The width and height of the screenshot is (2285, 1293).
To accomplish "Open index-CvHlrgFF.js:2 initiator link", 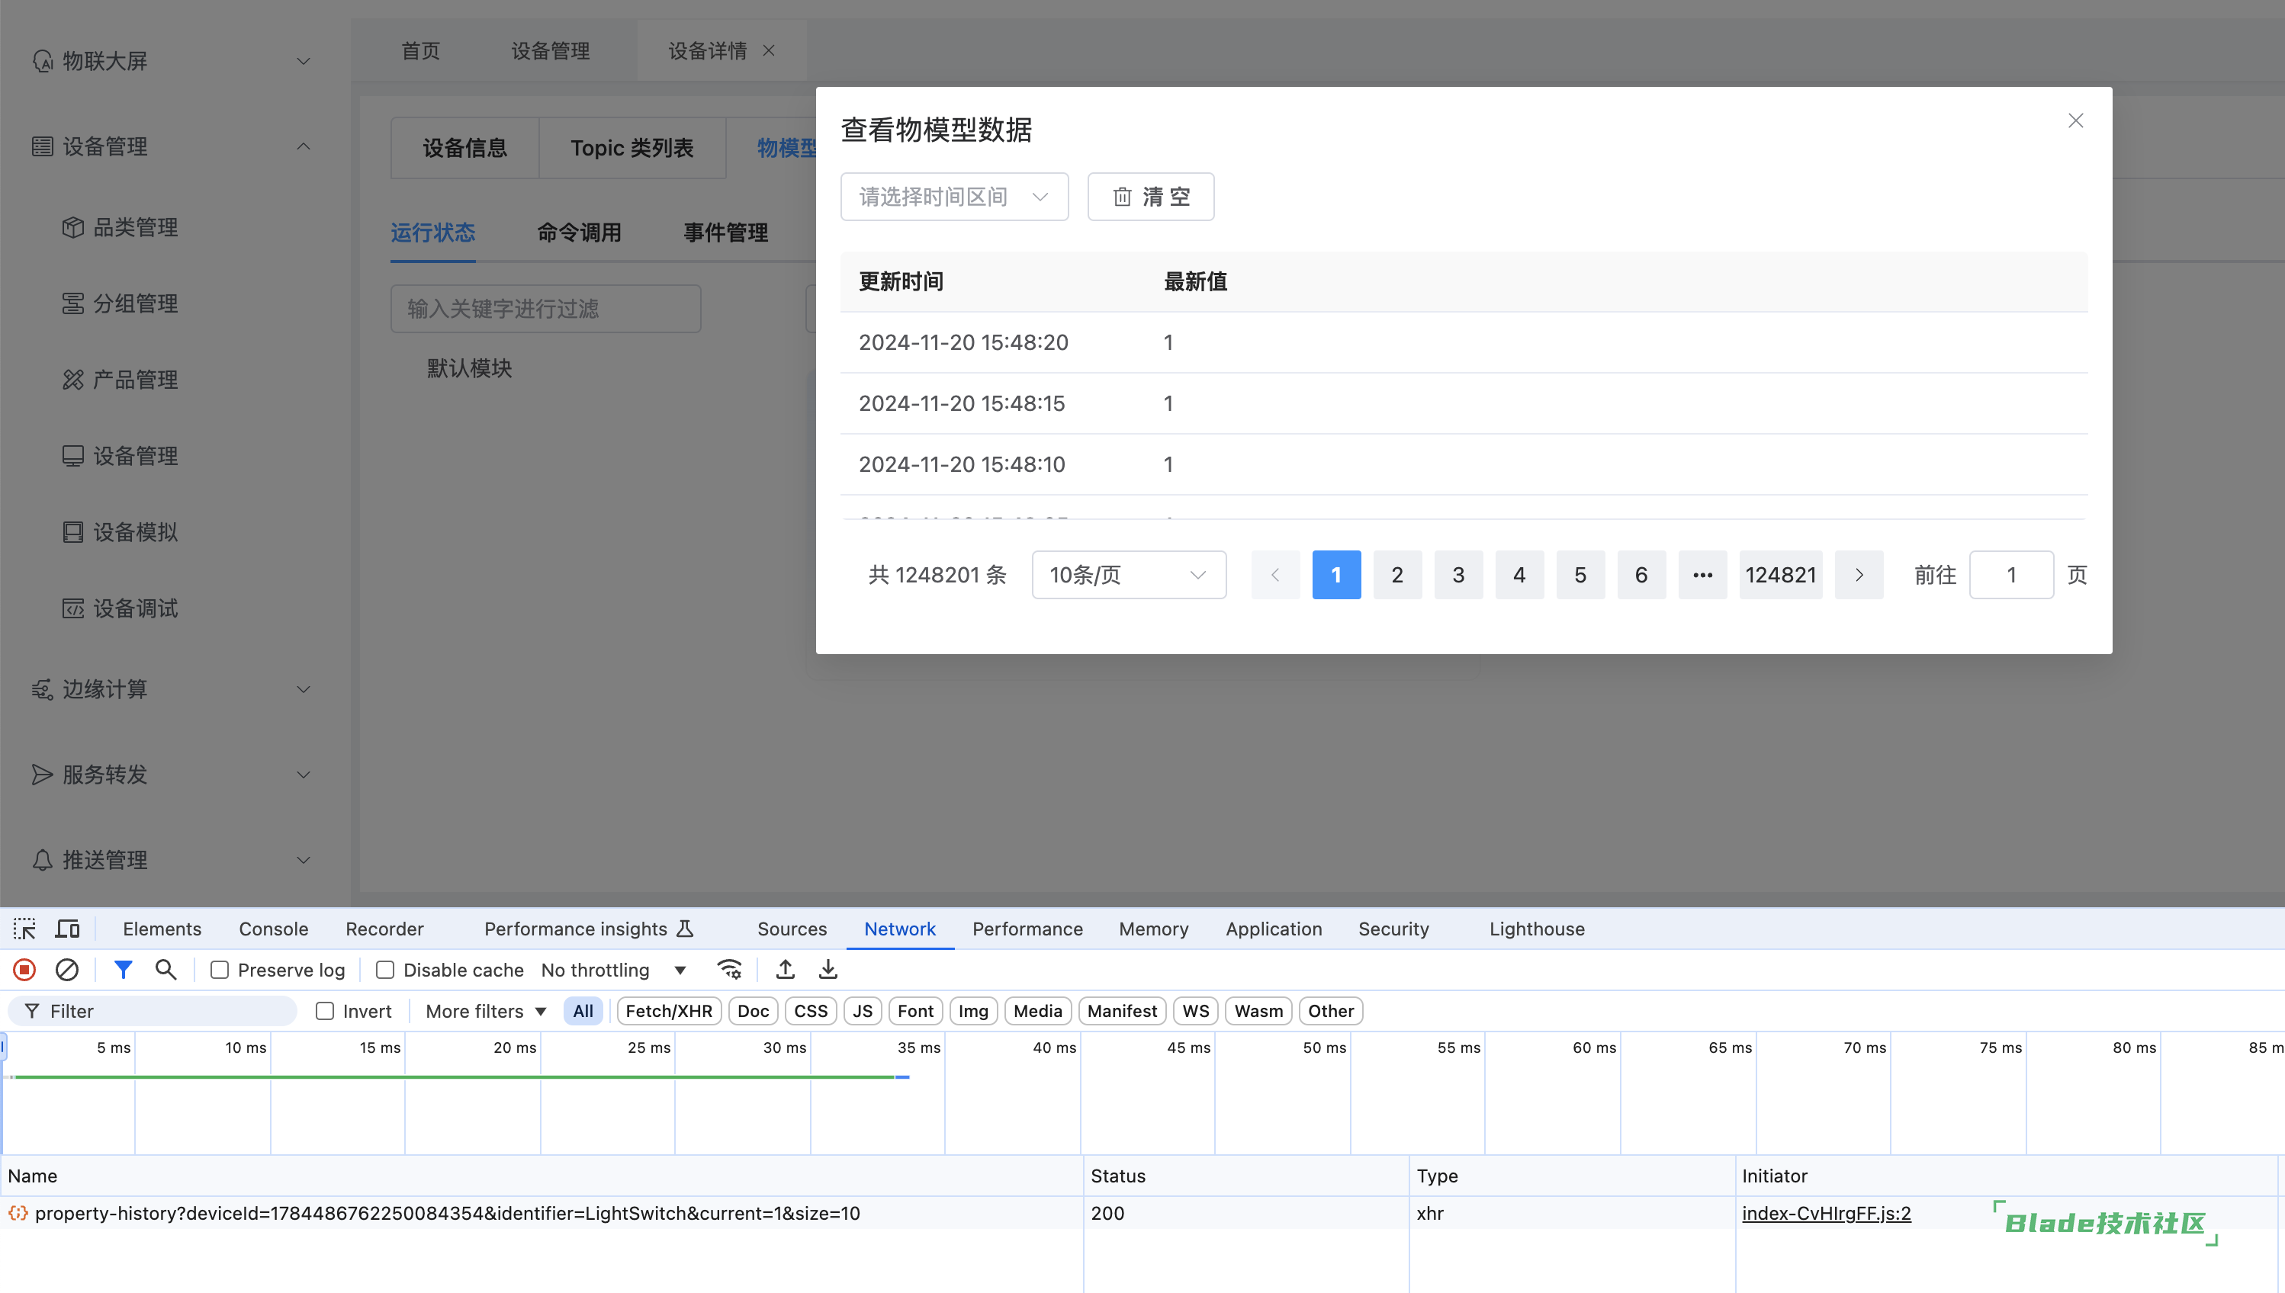I will click(x=1826, y=1214).
